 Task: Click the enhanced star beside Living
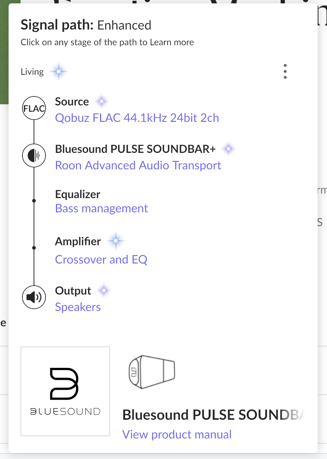59,72
